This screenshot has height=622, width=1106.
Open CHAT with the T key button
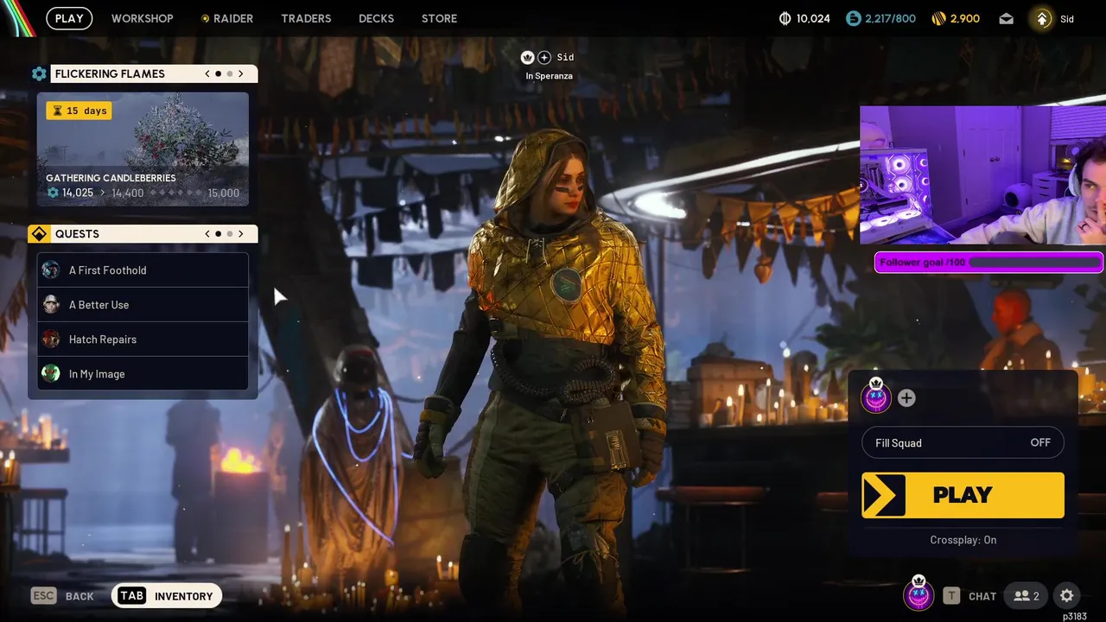coord(969,596)
